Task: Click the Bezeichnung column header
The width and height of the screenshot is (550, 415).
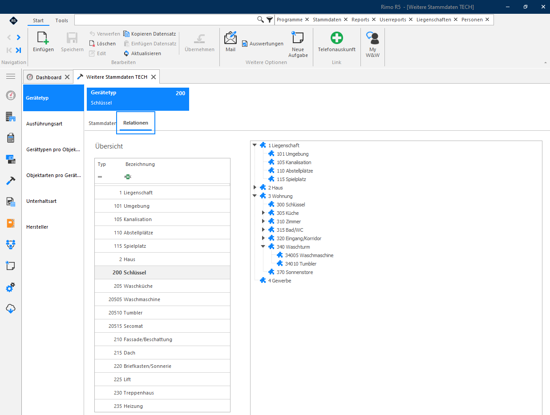Action: (x=140, y=164)
